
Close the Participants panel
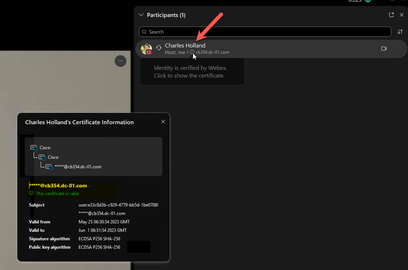[x=401, y=15]
